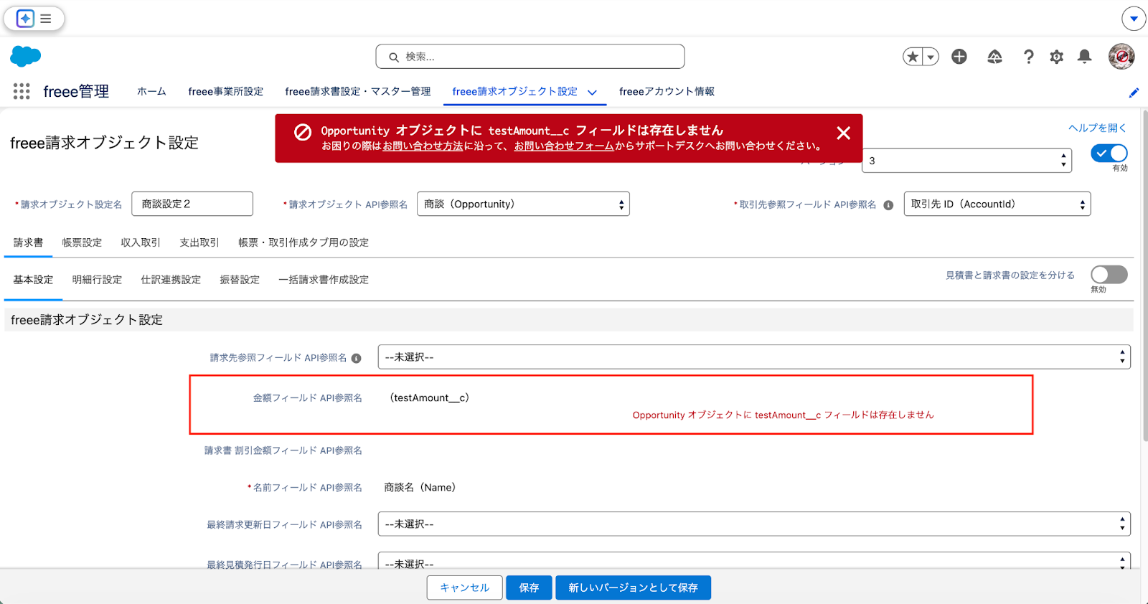
Task: Switch to the 収入取引 tab
Action: [141, 242]
